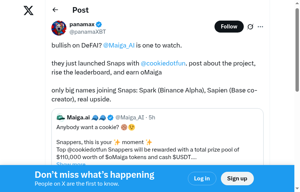The image size is (300, 192).
Task: Click the Grok slash icon
Action: 250,27
